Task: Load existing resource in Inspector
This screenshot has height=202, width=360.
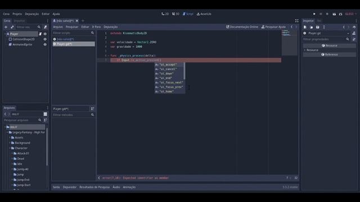Action: (311, 27)
